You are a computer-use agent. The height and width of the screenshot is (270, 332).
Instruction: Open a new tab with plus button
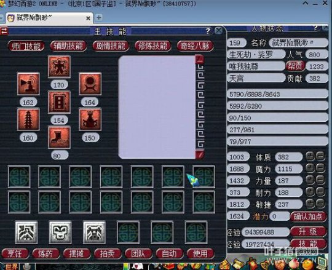click(x=98, y=17)
